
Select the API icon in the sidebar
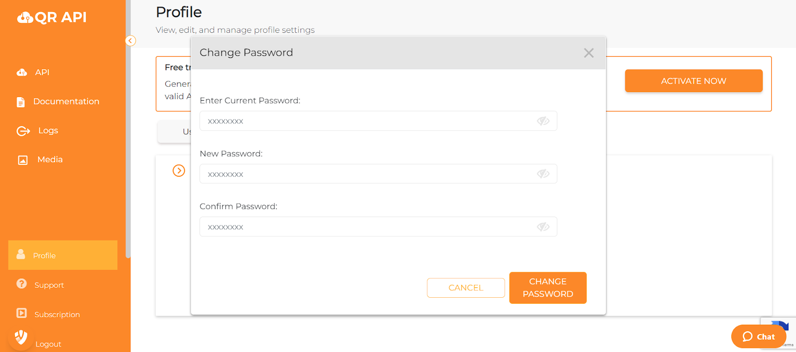pos(22,72)
